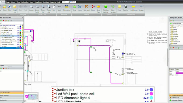Click magenta Color value in properties panel

[180, 73]
